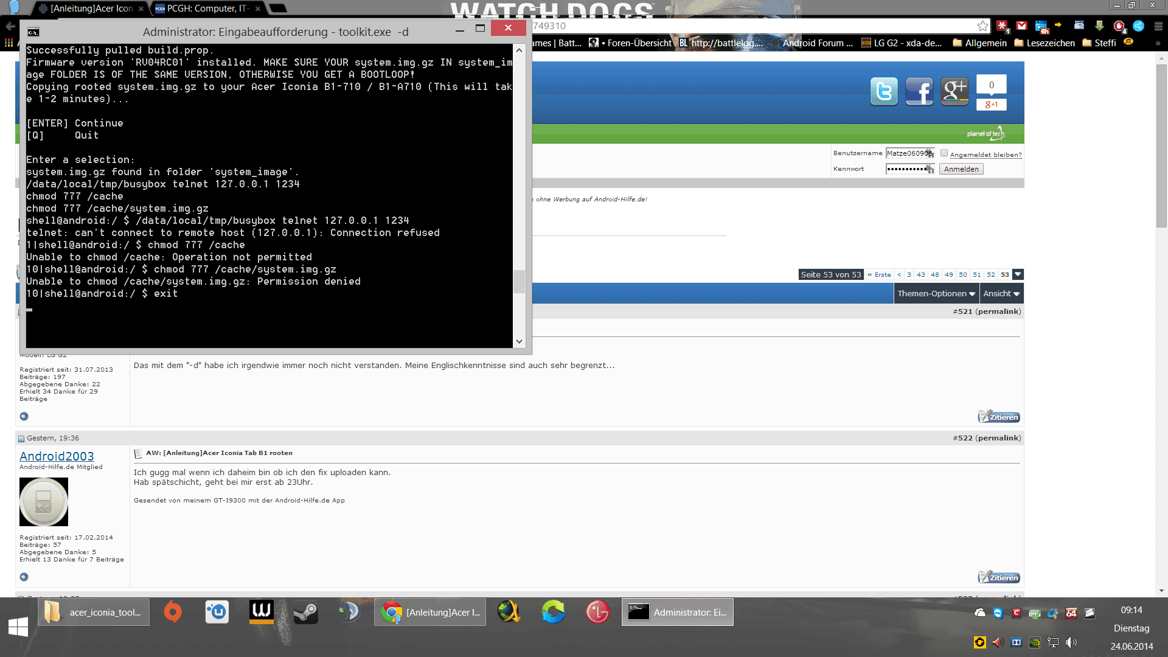Switch to the Chrome [Anleitung]Acer taskbar item
The width and height of the screenshot is (1168, 657).
pyautogui.click(x=430, y=612)
